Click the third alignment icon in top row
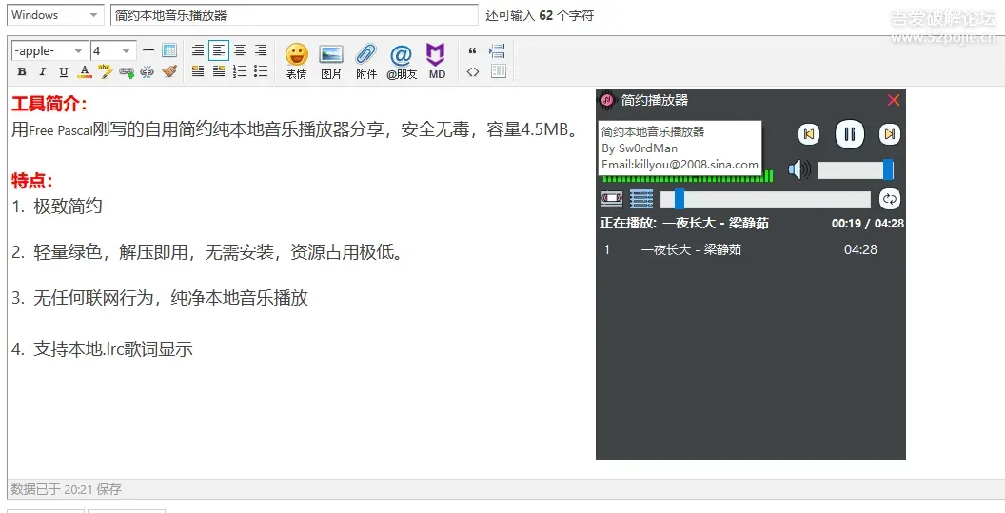Viewport: 1005px width, 513px height. (240, 50)
